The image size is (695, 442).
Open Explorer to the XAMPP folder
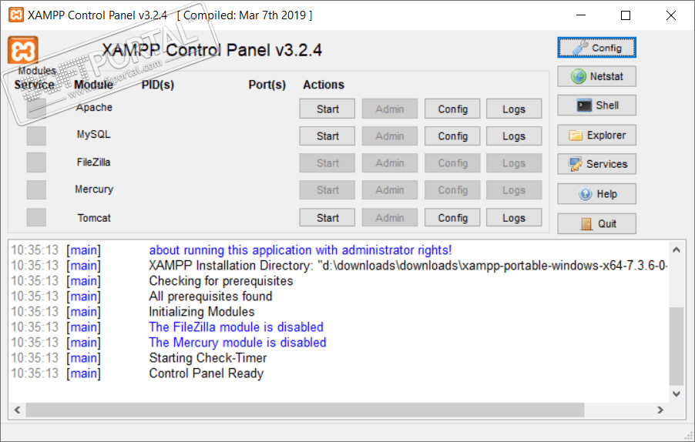[596, 135]
